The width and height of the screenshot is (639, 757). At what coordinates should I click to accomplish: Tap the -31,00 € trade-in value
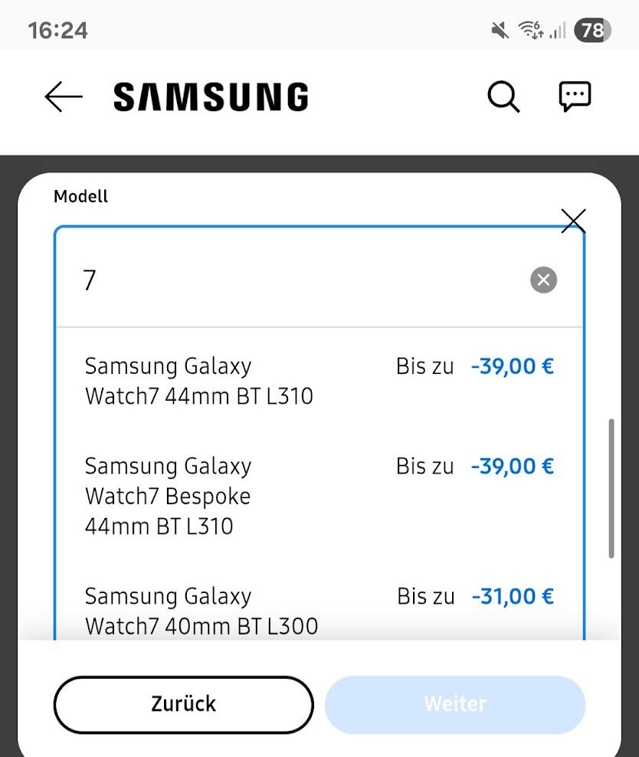tap(512, 596)
